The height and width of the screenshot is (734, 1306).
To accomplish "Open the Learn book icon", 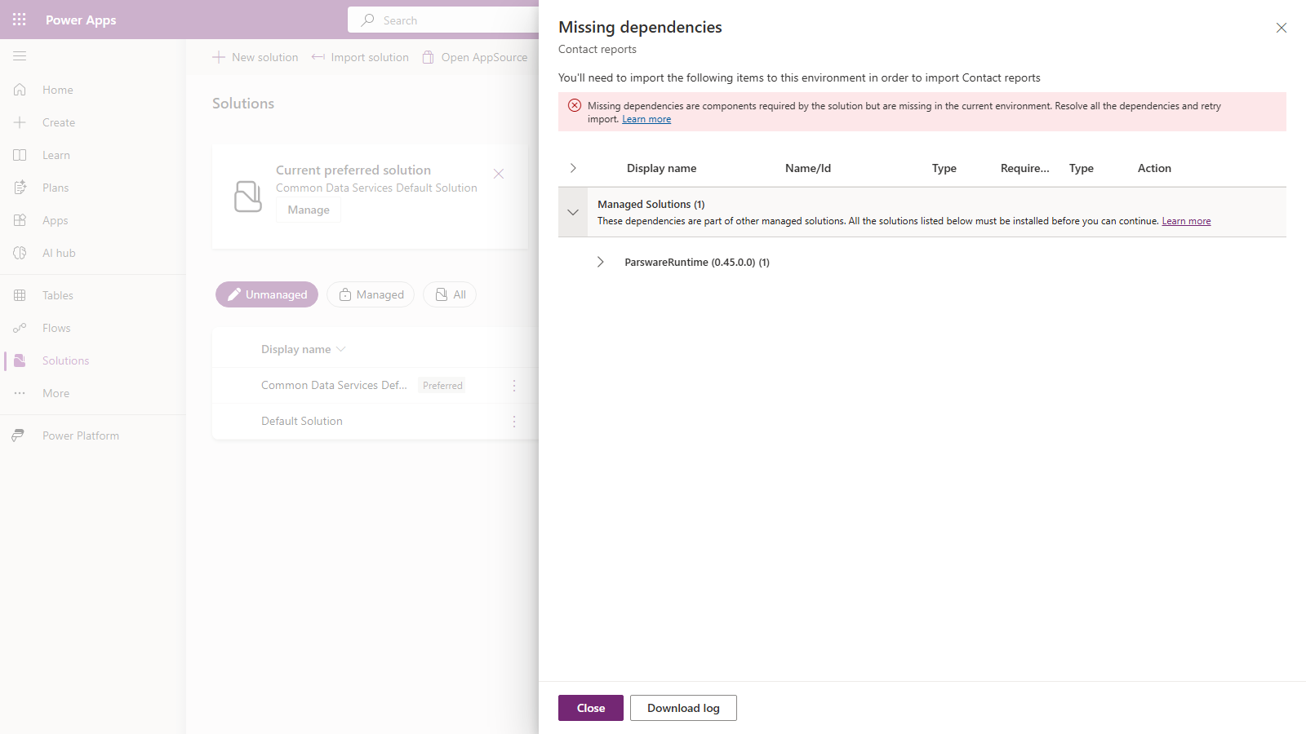I will (x=20, y=155).
